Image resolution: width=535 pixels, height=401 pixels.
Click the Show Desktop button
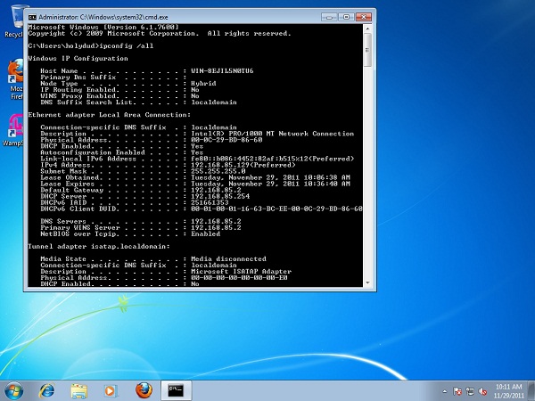tap(531, 389)
